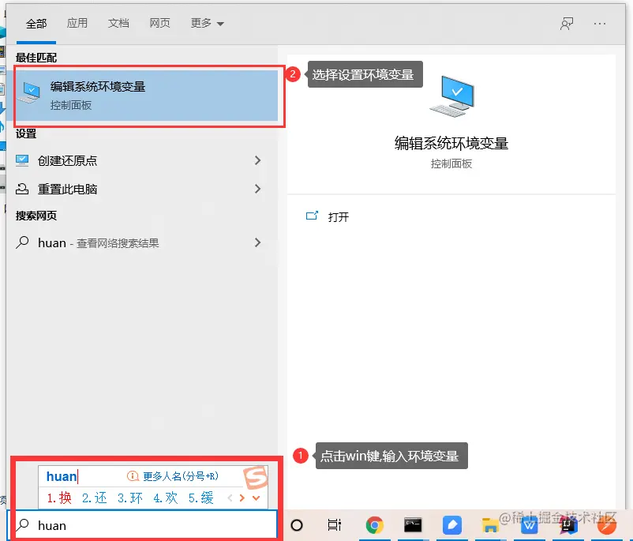Viewport: 633px width, 541px height.
Task: Switch to the 文档 tab
Action: (118, 23)
